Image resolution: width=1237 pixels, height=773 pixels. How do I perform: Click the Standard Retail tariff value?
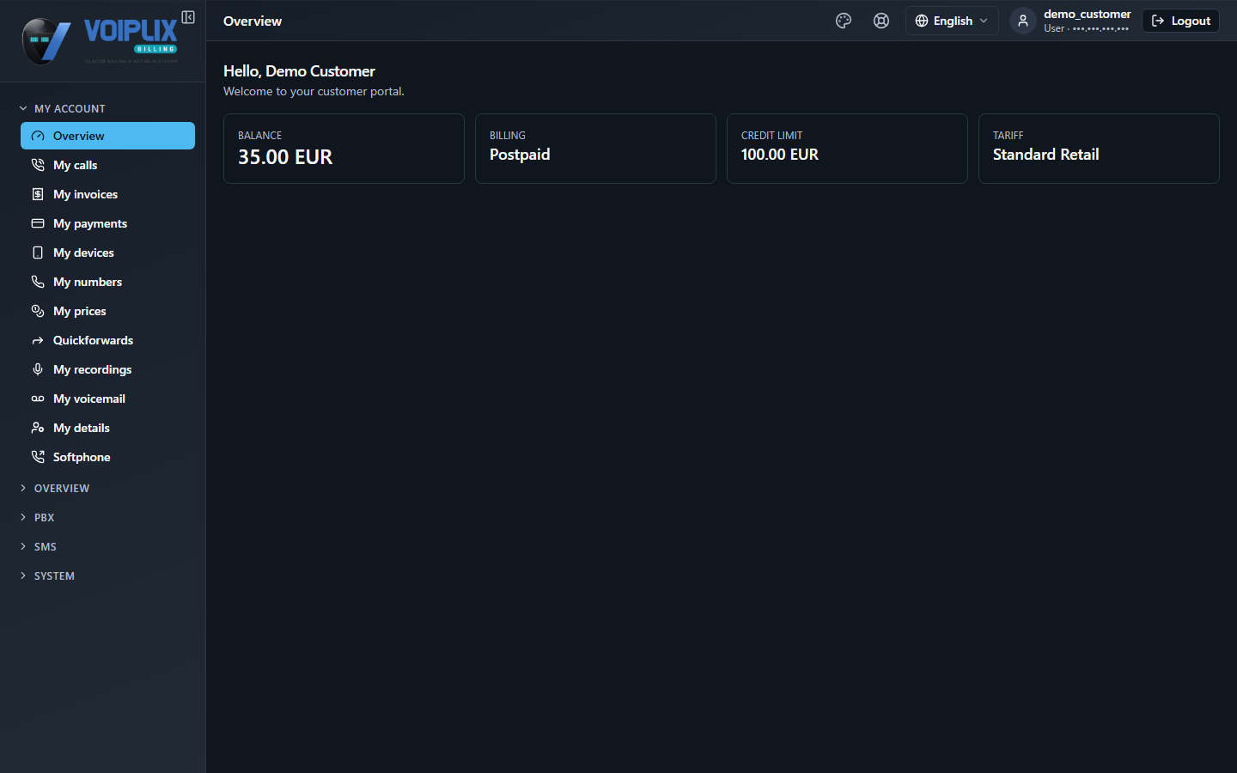coord(1045,155)
